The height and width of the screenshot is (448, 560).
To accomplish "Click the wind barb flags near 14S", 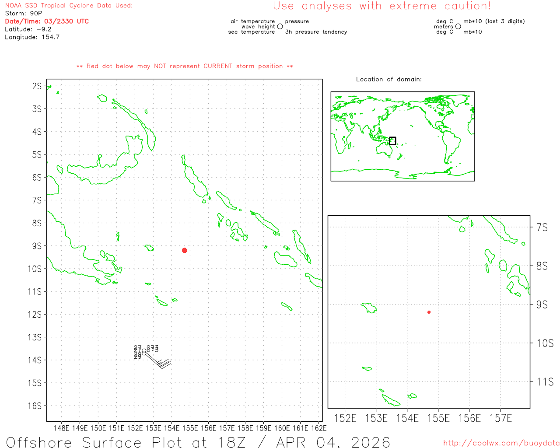I will [x=164, y=363].
